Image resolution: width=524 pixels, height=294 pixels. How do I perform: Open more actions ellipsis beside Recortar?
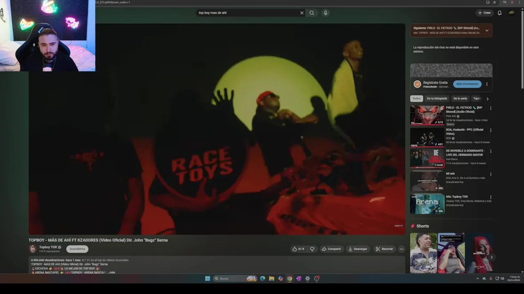(402, 249)
